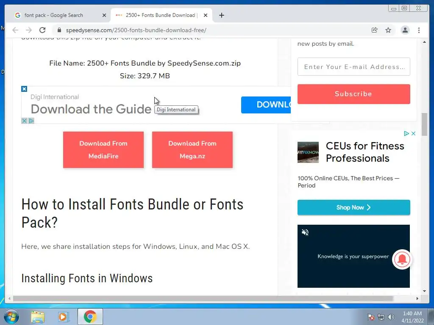Click the horizontal scrollbar left arrow
The image size is (434, 325).
coord(9,298)
